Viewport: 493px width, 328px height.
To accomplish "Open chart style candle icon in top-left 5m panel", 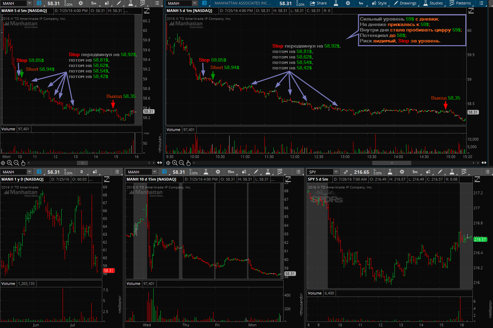I will (x=107, y=3).
